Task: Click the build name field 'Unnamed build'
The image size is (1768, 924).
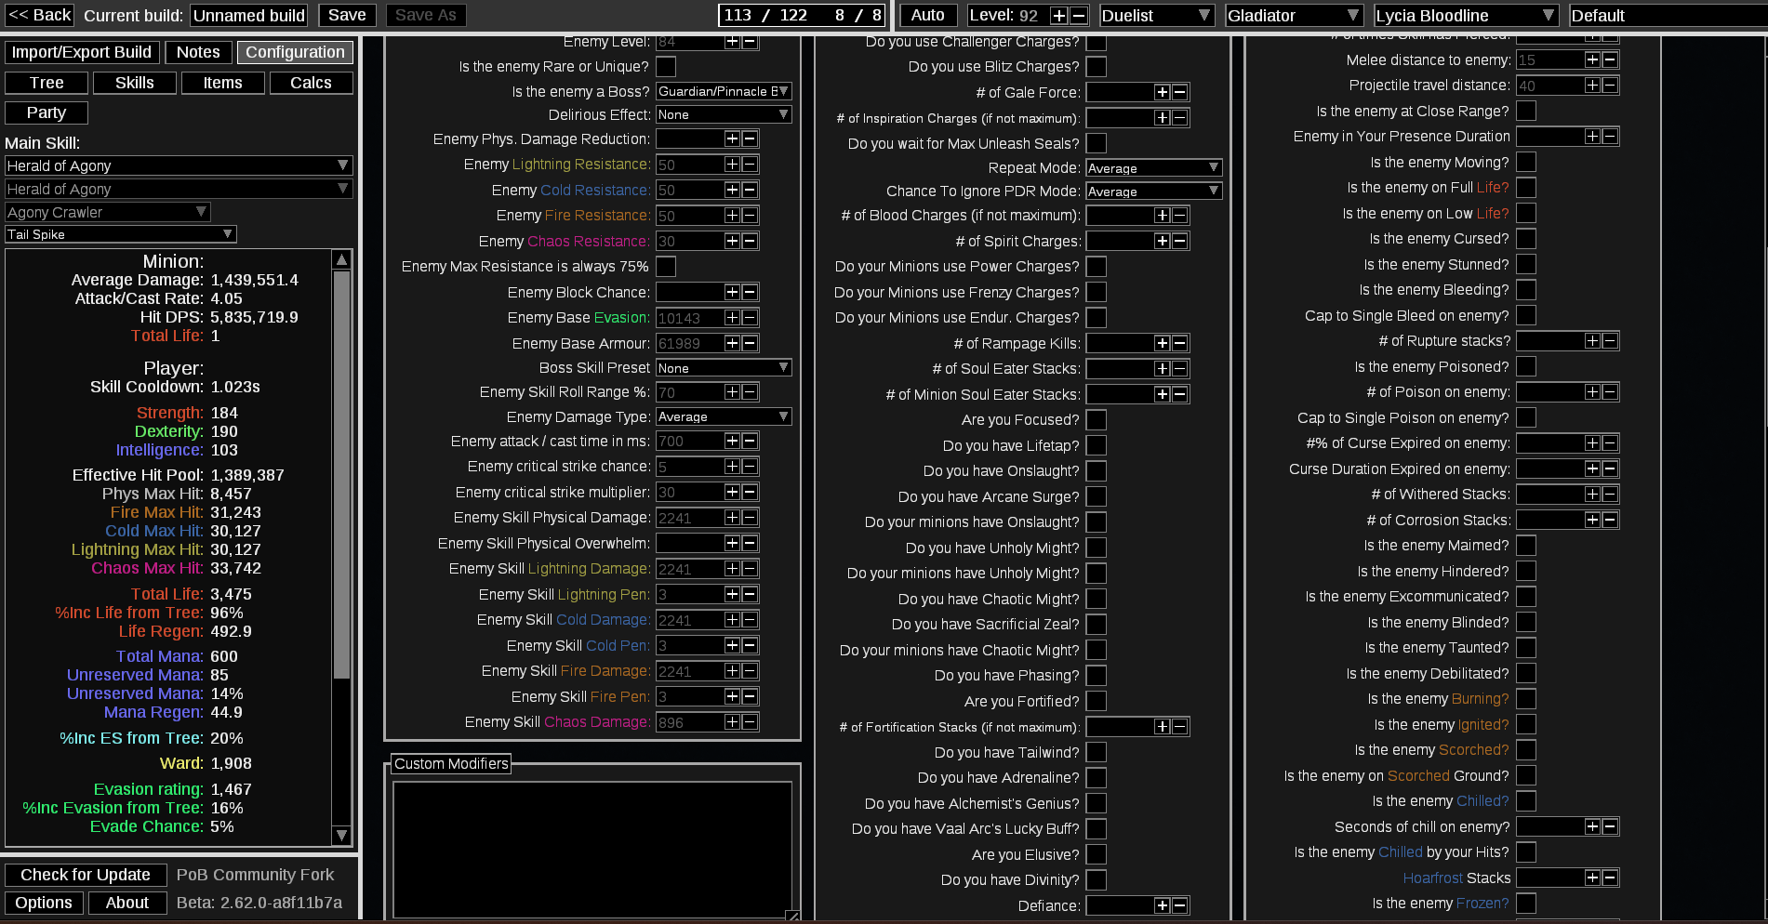Action: 249,16
